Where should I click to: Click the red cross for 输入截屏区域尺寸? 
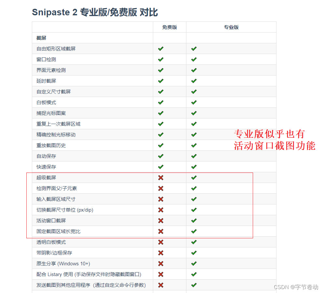161,199
